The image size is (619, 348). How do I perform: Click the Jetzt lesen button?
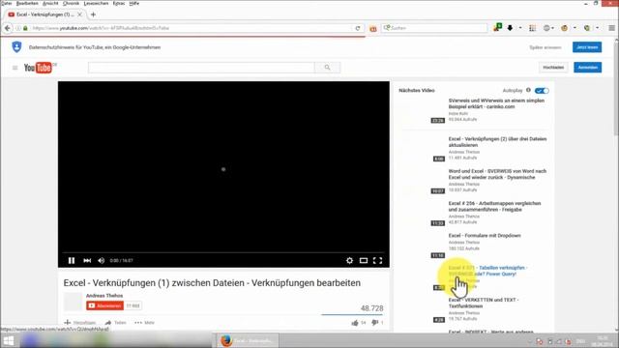[587, 47]
